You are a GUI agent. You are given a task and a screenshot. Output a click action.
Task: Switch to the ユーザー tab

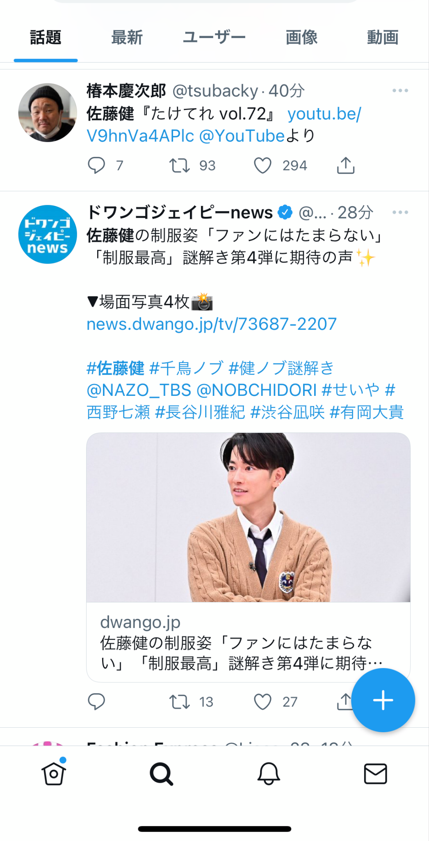click(214, 37)
